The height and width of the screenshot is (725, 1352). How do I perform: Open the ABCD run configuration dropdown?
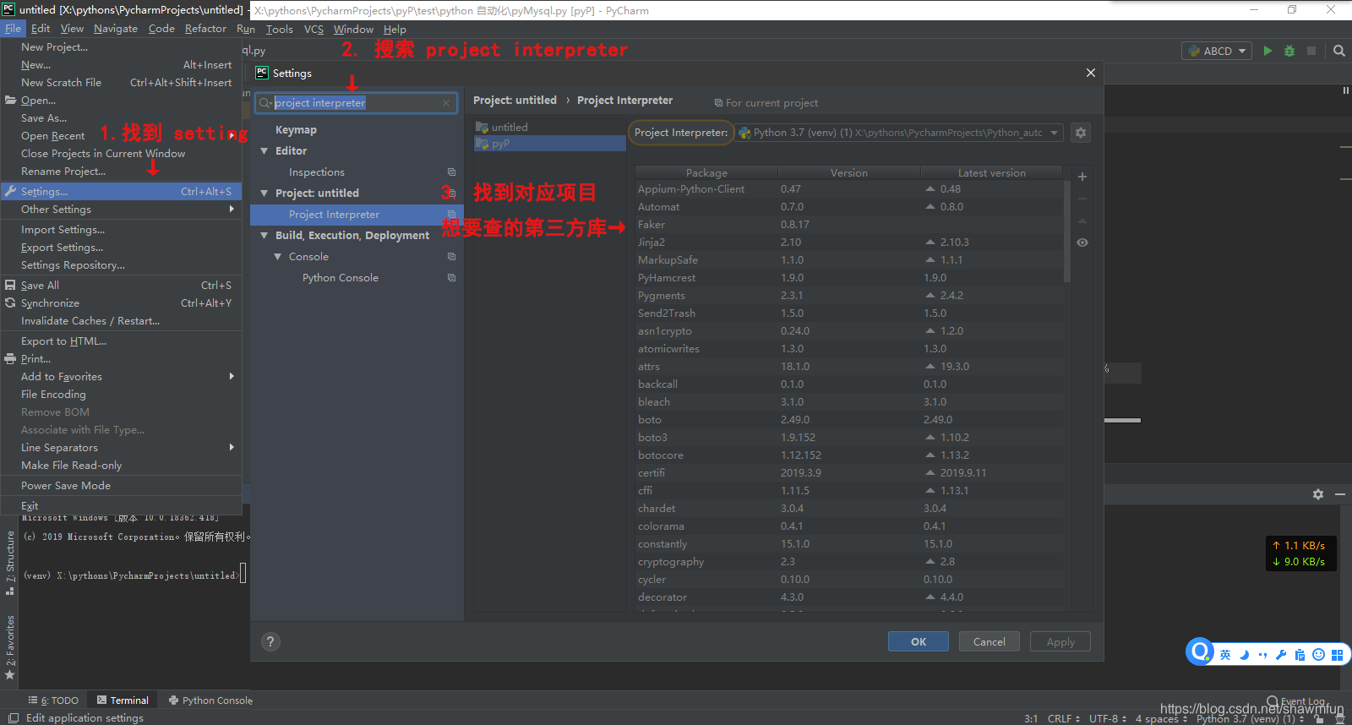coord(1217,51)
